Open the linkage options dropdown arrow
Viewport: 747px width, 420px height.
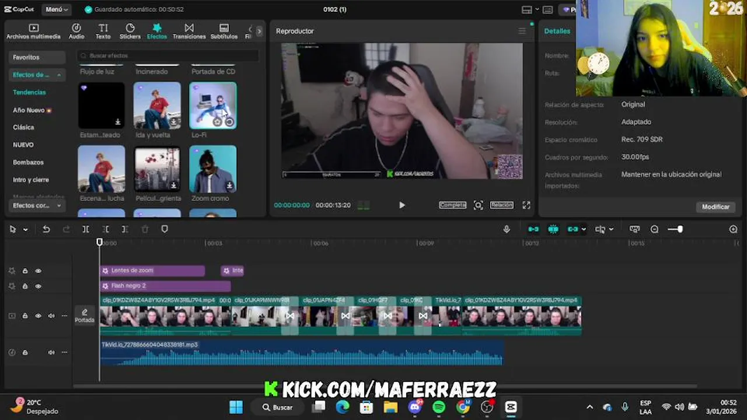click(583, 230)
